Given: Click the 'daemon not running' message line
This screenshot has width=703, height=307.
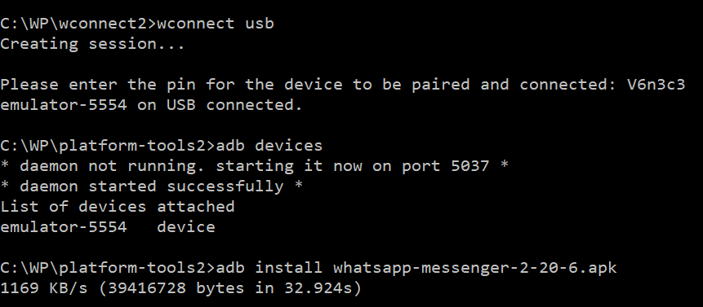Looking at the screenshot, I should [254, 166].
